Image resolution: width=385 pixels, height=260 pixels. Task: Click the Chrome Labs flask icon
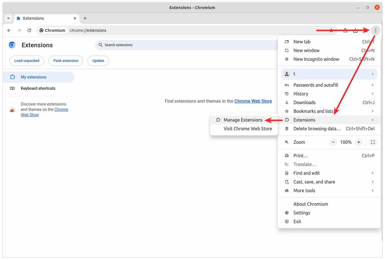click(345, 30)
